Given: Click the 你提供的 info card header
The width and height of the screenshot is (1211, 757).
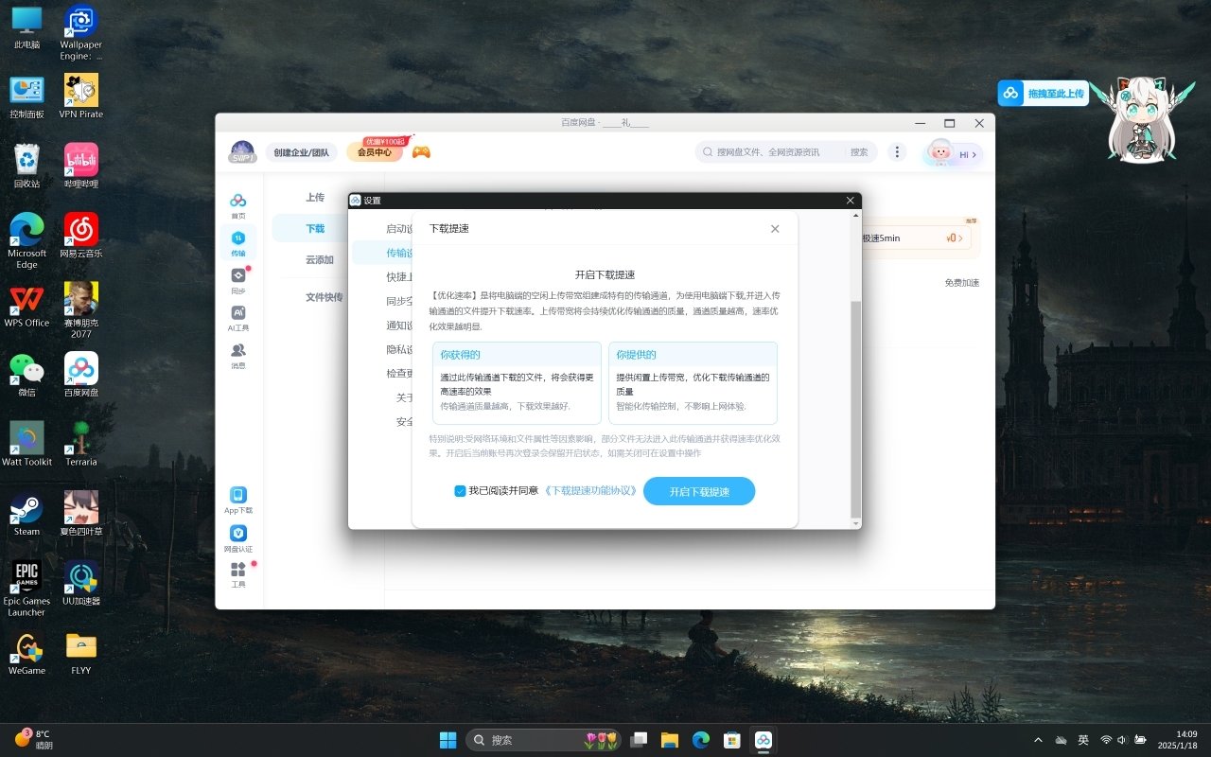Looking at the screenshot, I should click(693, 355).
